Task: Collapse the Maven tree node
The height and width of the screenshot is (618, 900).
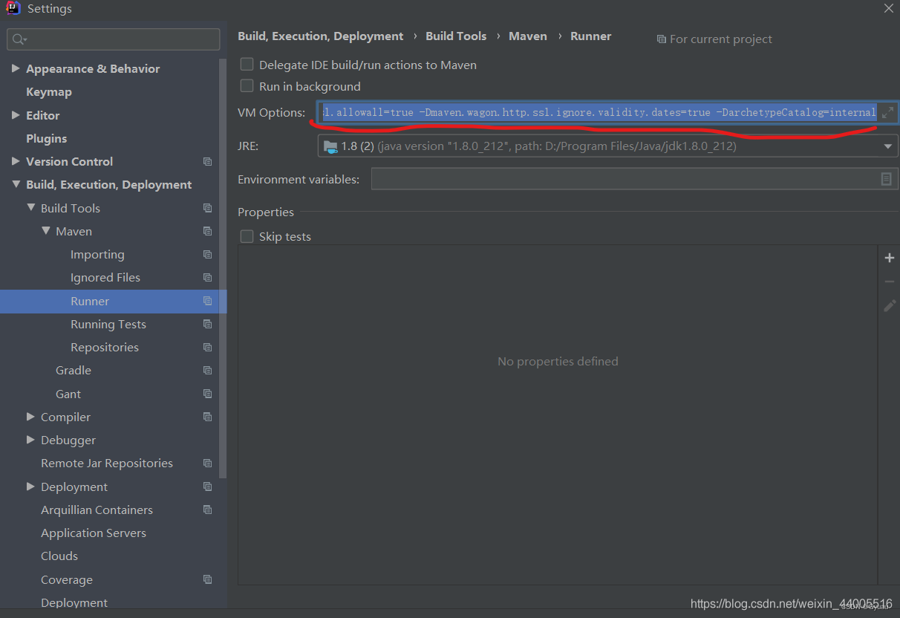Action: pyautogui.click(x=45, y=231)
